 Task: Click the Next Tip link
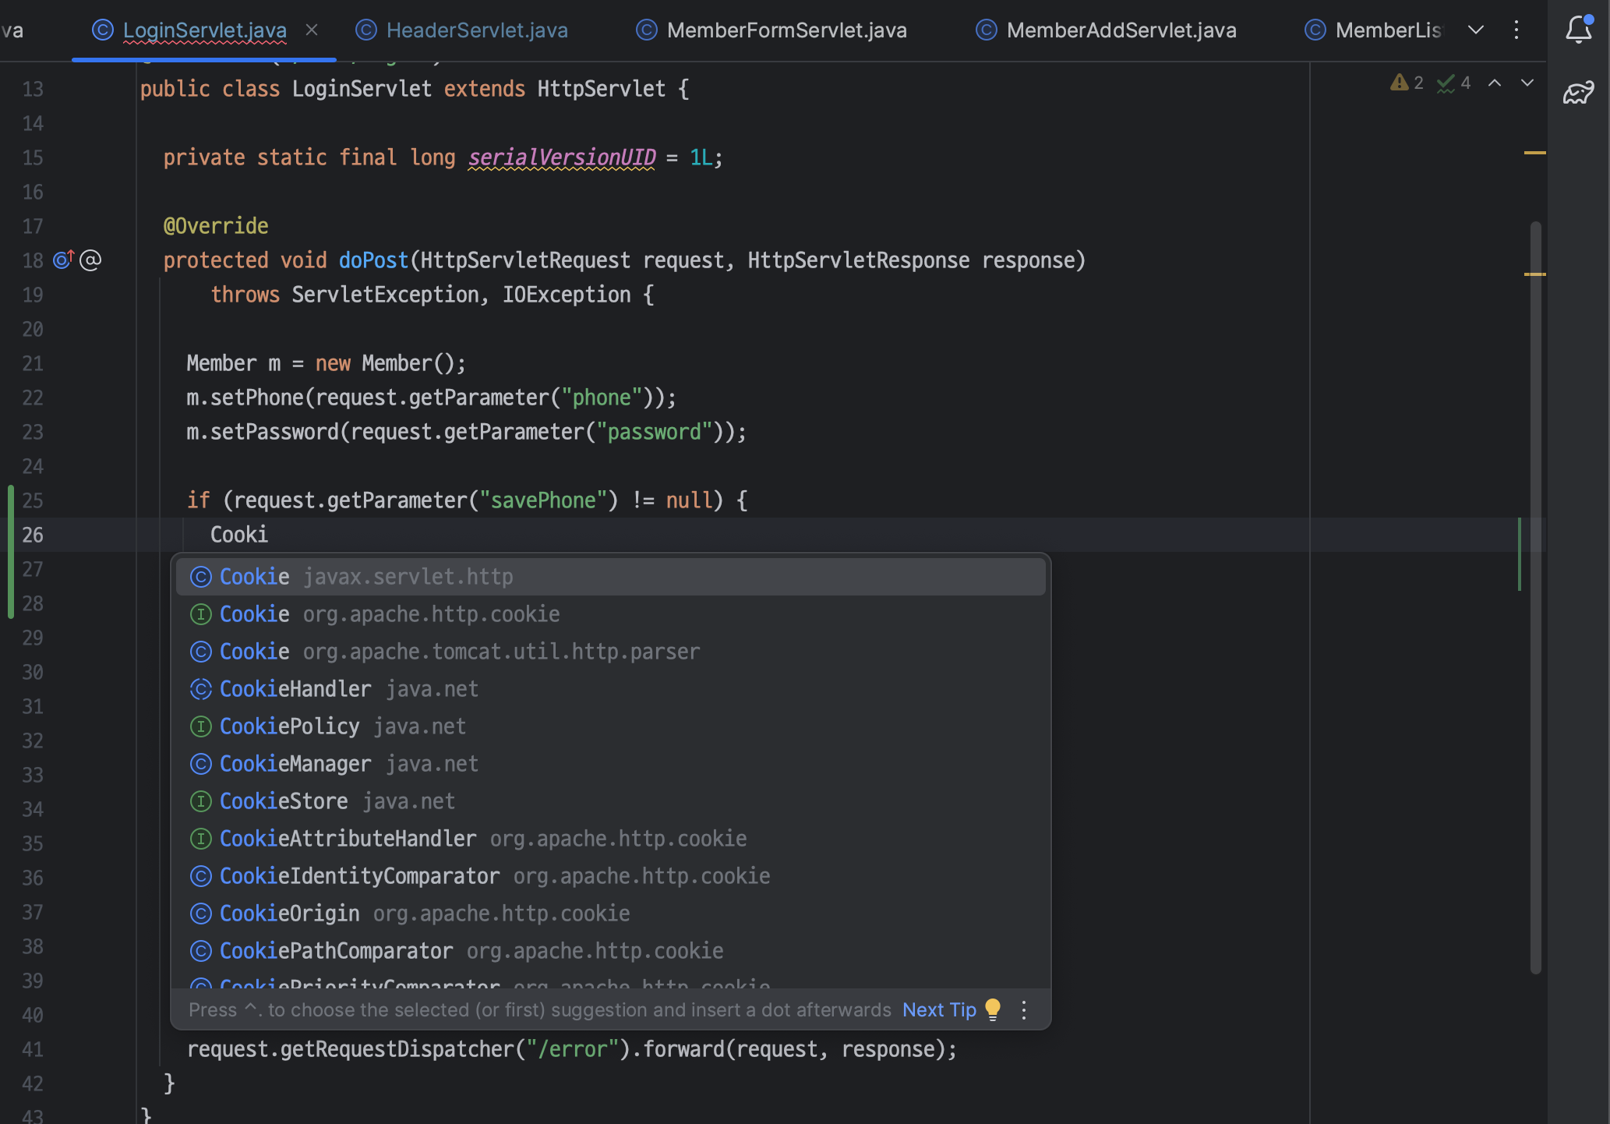coord(938,1009)
